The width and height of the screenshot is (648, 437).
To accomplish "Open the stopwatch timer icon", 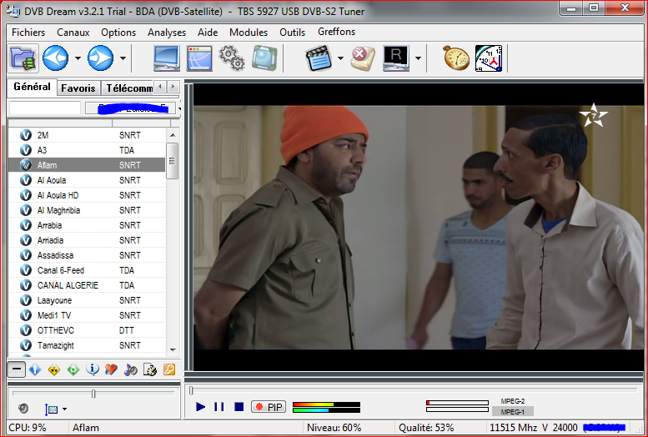I will point(456,58).
